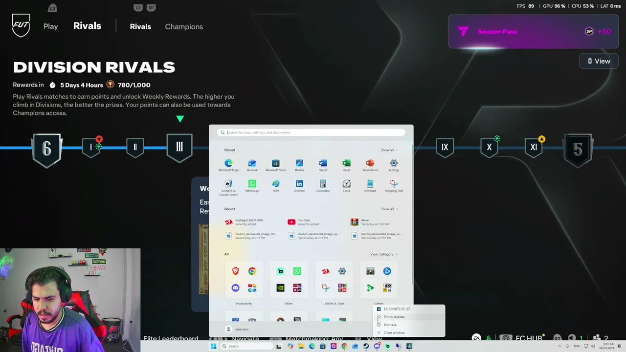626x352 pixels.
Task: Select Pin to taskbar in context menu
Action: [x=410, y=317]
